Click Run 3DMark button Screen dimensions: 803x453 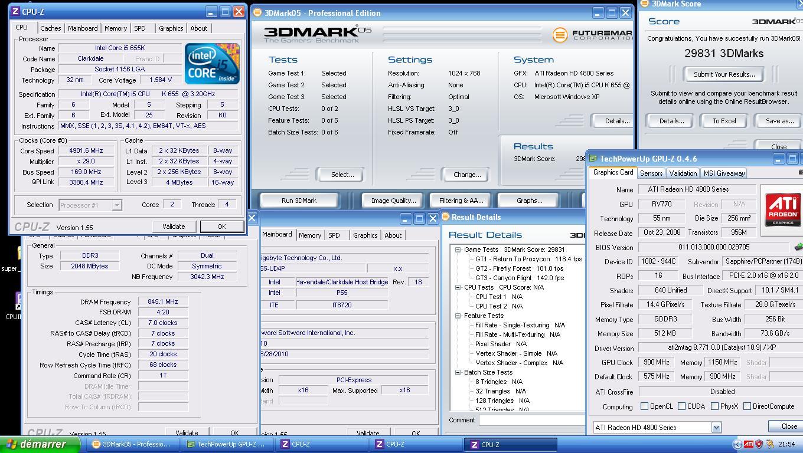tap(299, 201)
